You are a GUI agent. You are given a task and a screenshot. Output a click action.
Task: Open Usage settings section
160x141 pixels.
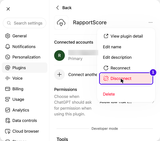click(25, 99)
